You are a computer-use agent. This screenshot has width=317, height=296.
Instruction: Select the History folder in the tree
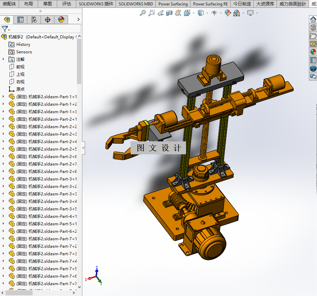tap(23, 44)
